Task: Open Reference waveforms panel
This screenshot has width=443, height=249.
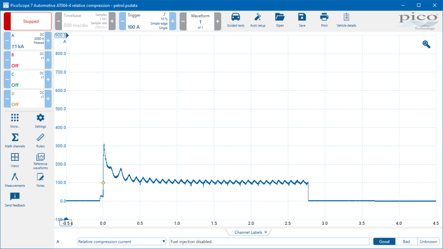Action: (x=40, y=160)
